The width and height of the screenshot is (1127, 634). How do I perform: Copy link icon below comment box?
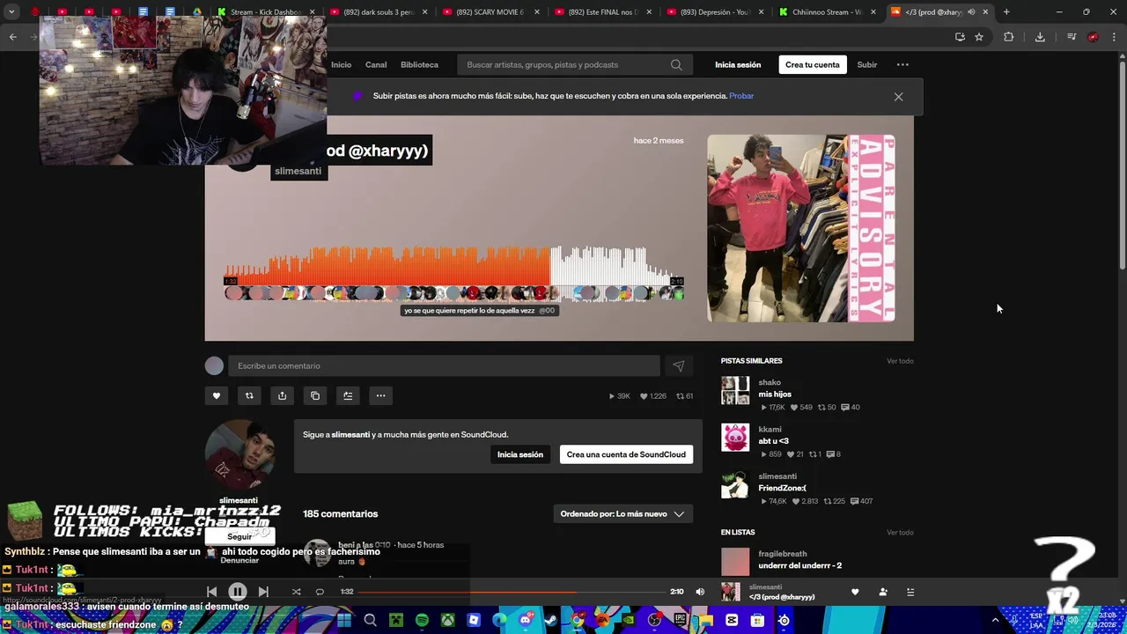[315, 395]
